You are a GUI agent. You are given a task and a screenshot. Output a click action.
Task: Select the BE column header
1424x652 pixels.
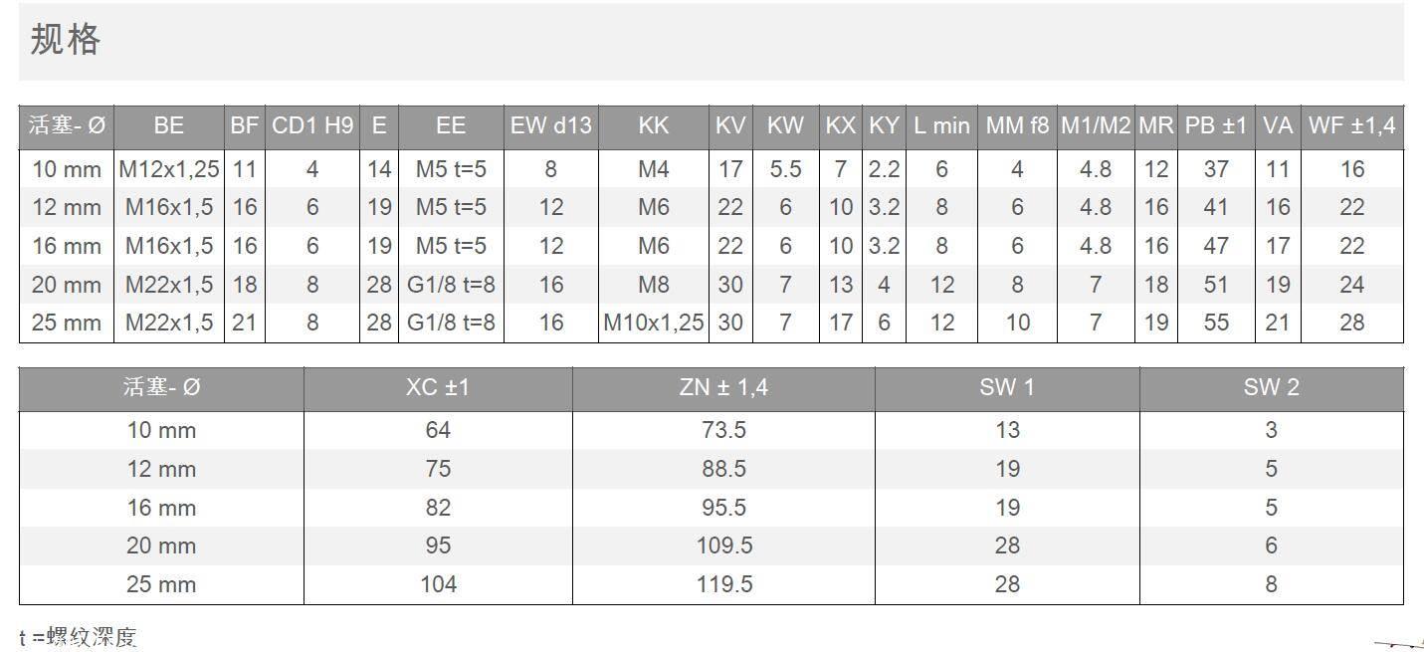(169, 125)
